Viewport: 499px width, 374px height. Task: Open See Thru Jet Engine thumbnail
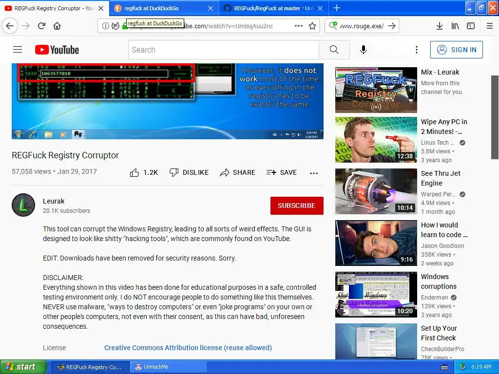click(x=376, y=191)
